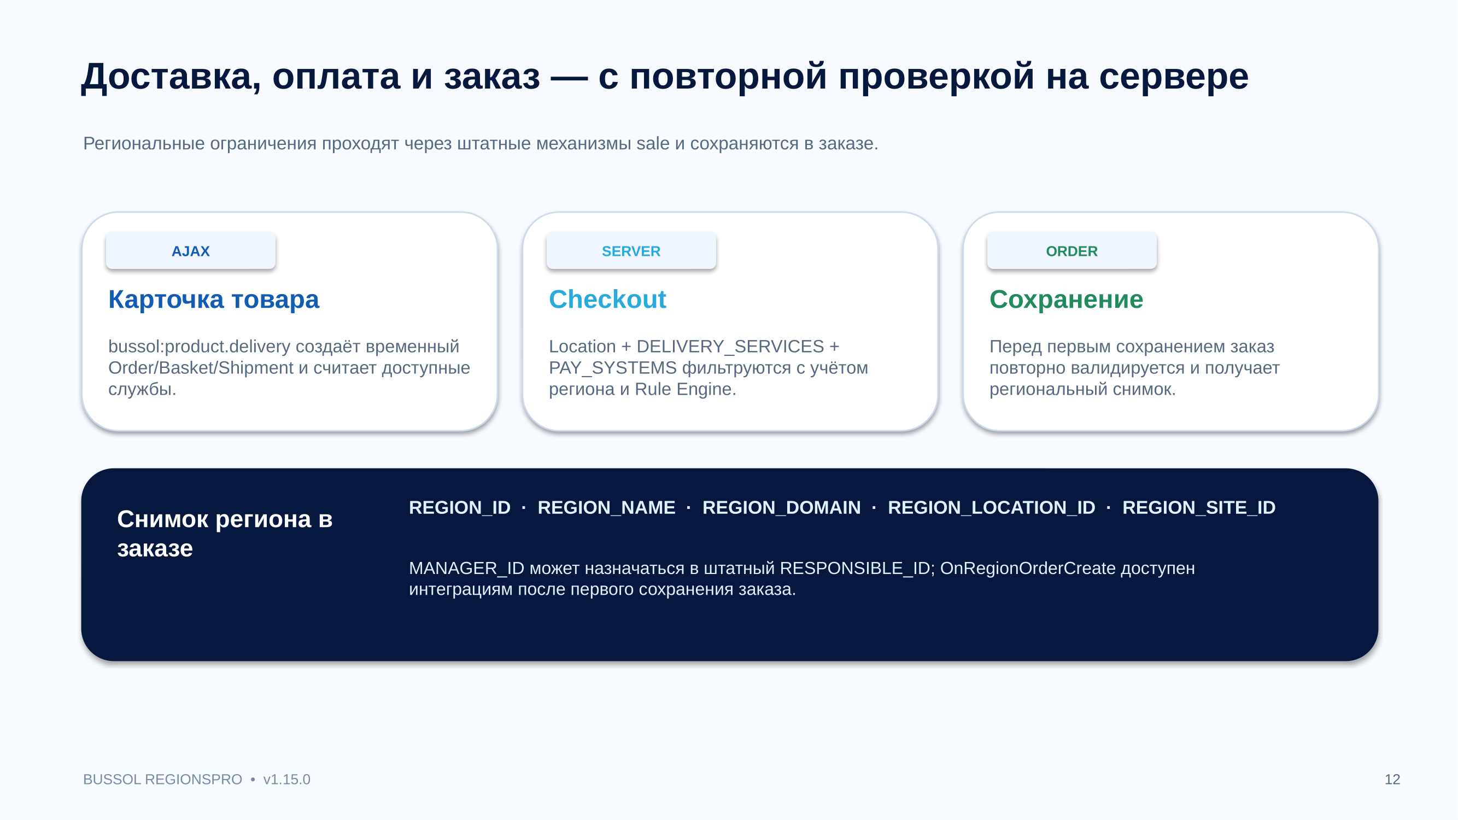Click the subtitle about 'Региональные ограничения'

481,143
